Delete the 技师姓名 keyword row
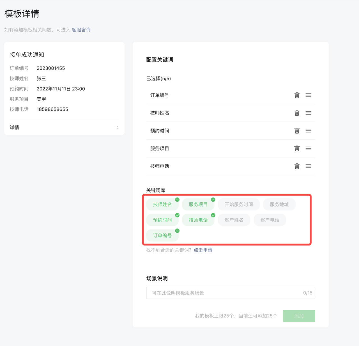The image size is (359, 346). point(297,113)
